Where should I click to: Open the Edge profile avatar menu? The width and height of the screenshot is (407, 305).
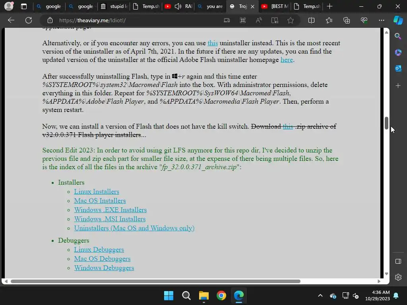9,6
